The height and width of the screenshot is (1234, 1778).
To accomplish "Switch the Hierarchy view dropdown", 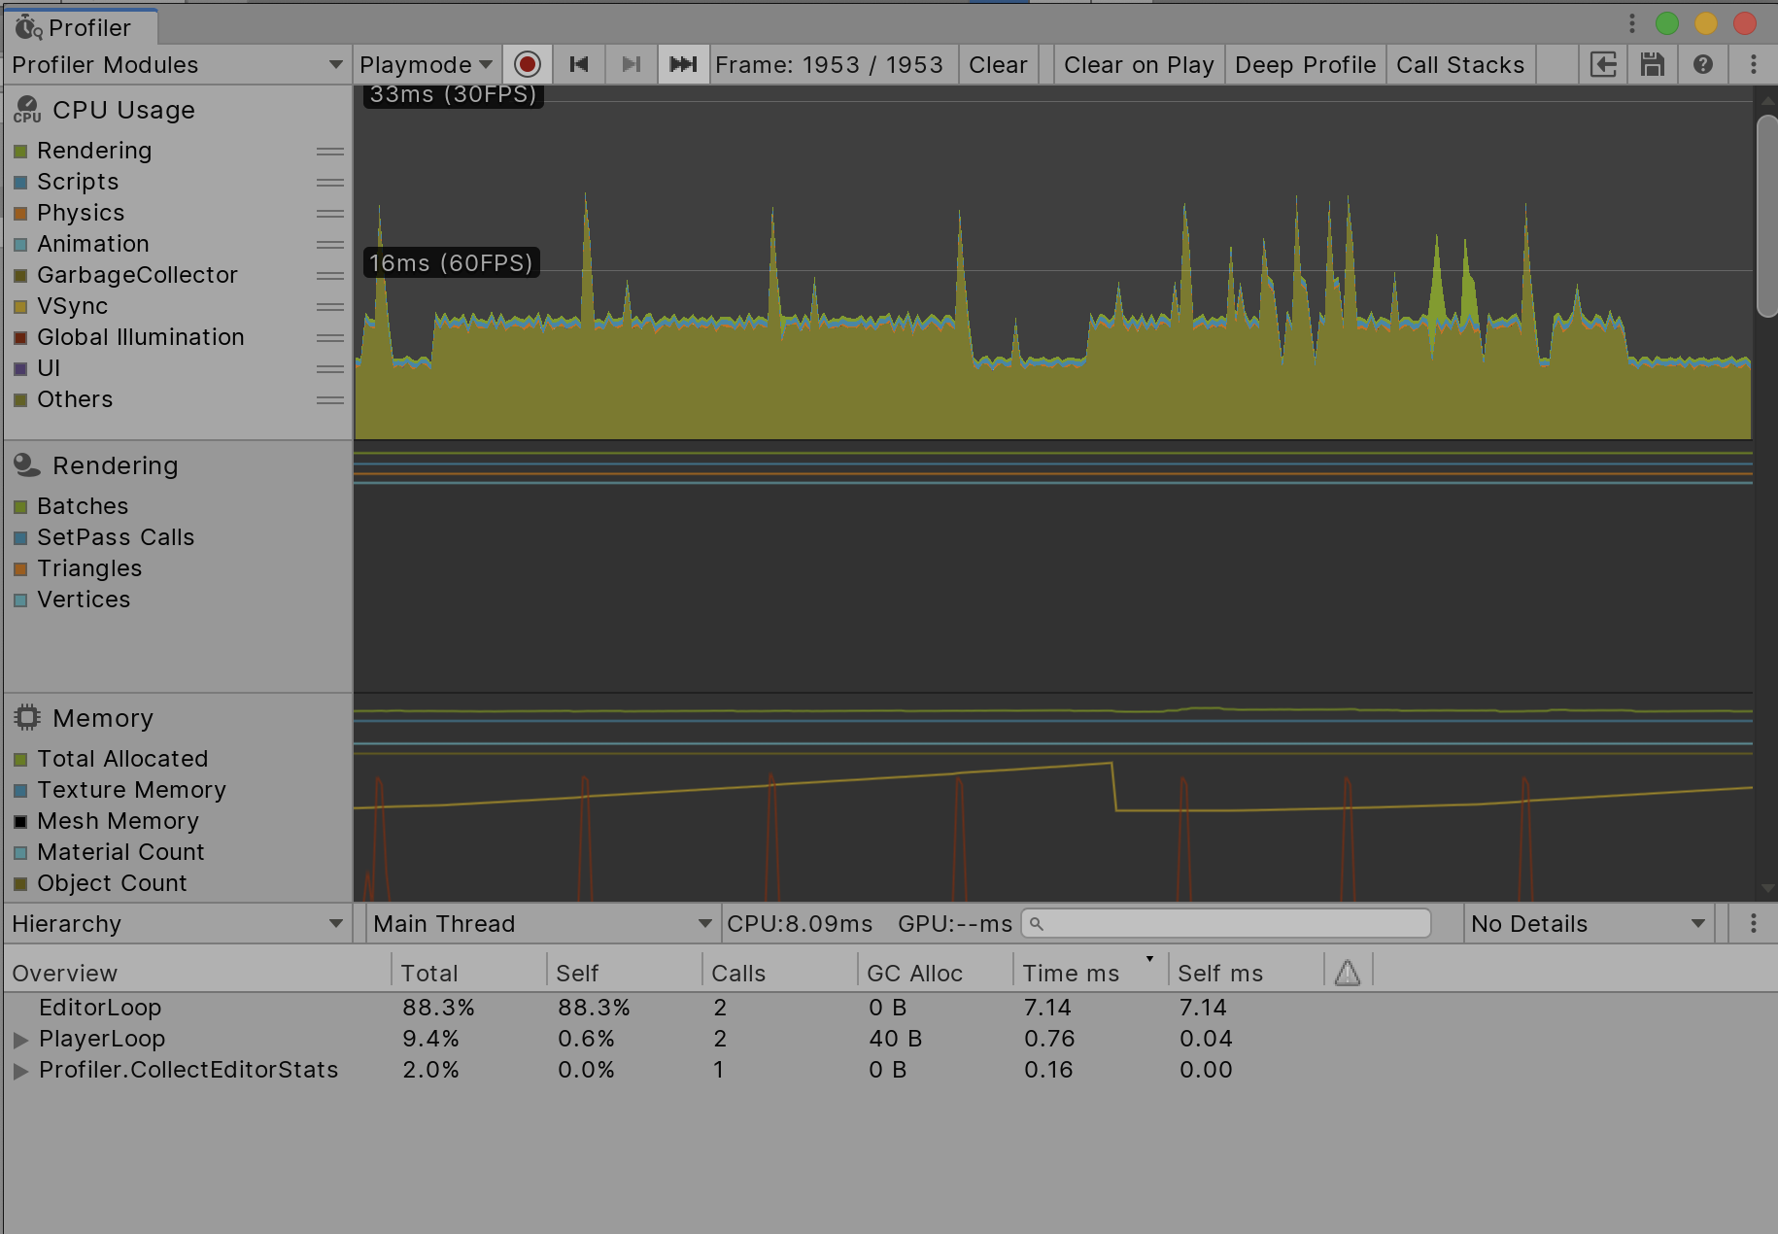I will [175, 923].
